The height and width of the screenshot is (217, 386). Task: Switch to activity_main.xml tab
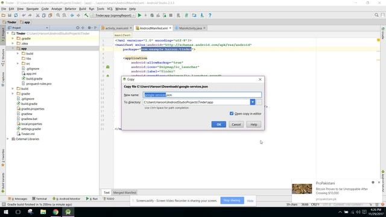coord(116,28)
